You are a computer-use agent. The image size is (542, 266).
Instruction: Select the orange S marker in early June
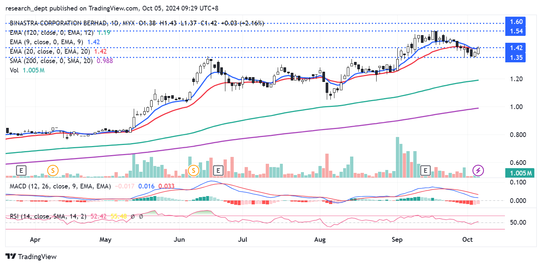tap(194, 170)
